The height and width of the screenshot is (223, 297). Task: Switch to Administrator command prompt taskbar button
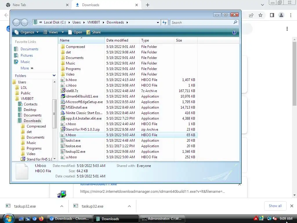click(x=162, y=219)
